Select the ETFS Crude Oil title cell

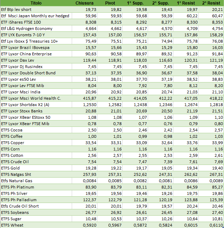coord(36,162)
